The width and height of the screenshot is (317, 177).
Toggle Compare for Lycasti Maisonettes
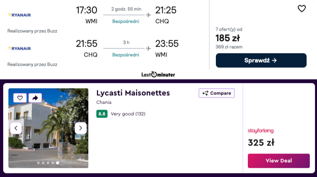coord(216,93)
